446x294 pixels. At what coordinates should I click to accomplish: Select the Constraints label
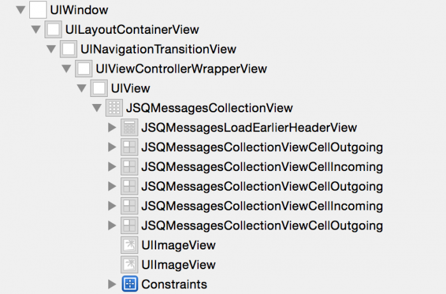[x=174, y=284]
